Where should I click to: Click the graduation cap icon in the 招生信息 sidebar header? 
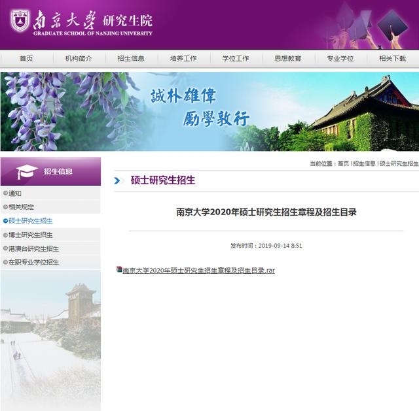tap(26, 171)
